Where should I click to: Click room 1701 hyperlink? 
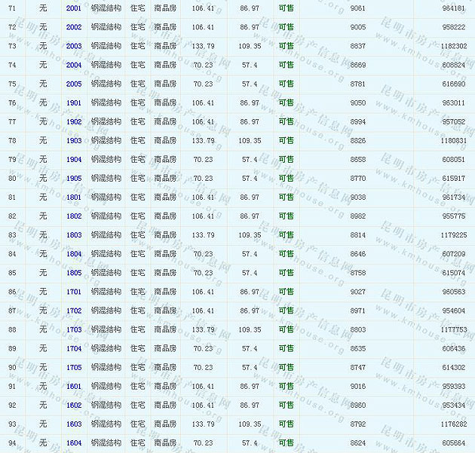[x=74, y=292]
